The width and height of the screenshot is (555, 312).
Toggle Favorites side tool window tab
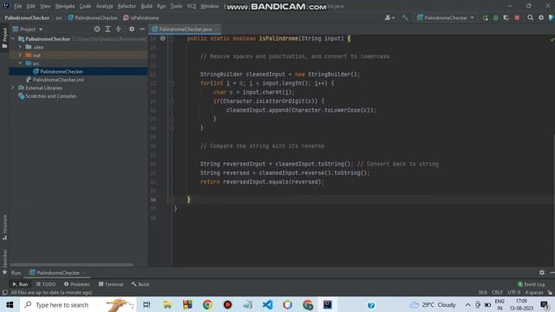click(x=4, y=262)
